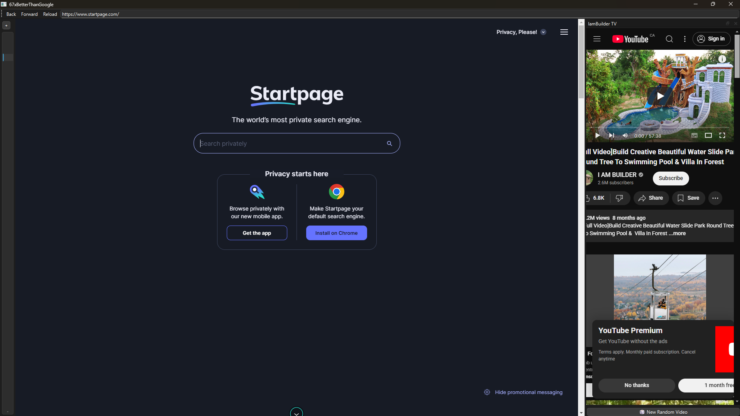Expand the page with the bottom chevron circle
This screenshot has height=416, width=740.
(x=297, y=413)
